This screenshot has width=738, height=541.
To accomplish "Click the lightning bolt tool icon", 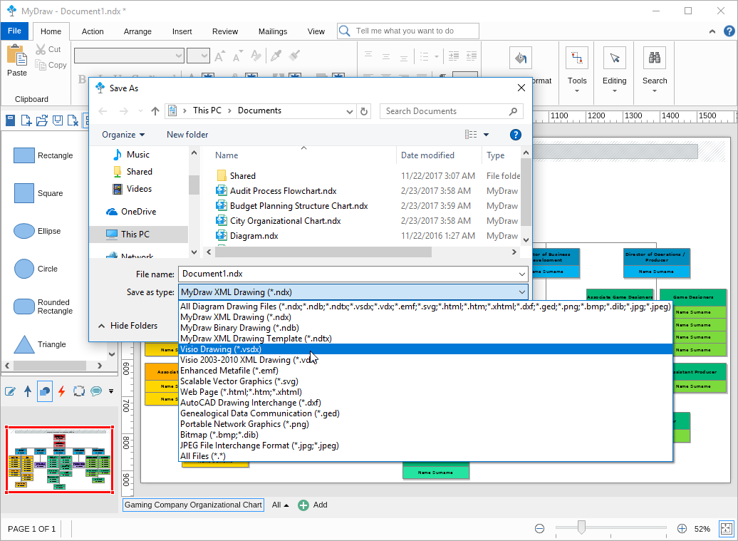I will (x=62, y=391).
